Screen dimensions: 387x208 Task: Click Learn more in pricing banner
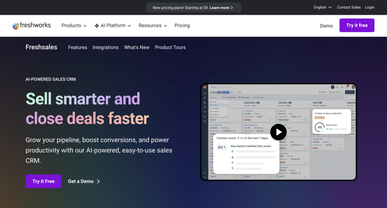pyautogui.click(x=220, y=8)
